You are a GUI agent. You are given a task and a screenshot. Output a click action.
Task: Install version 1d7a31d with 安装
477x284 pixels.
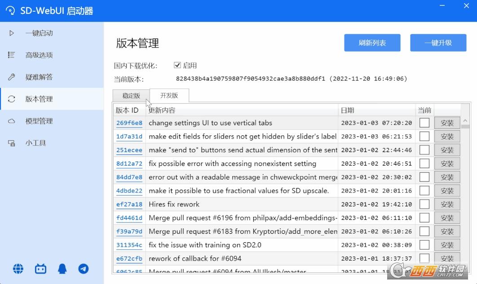point(447,136)
